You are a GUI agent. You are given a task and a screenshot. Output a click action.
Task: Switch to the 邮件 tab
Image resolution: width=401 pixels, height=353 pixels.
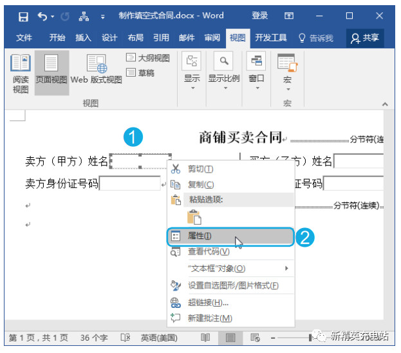click(x=187, y=38)
